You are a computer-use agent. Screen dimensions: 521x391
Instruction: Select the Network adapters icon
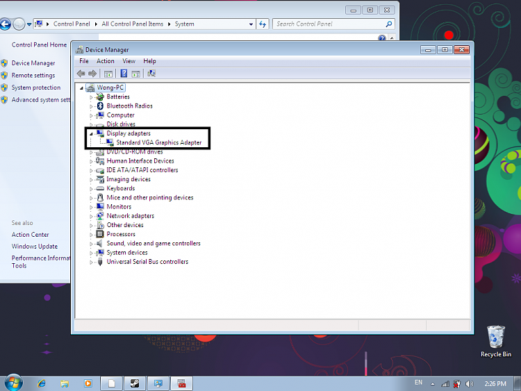[100, 216]
